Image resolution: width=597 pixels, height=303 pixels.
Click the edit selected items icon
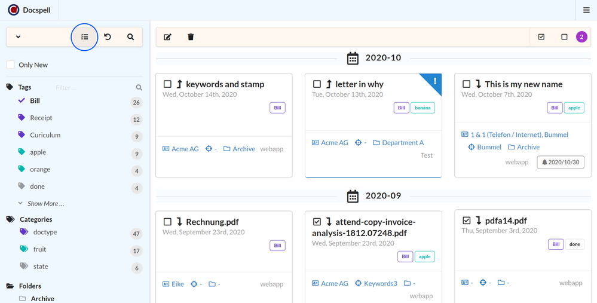tap(167, 37)
